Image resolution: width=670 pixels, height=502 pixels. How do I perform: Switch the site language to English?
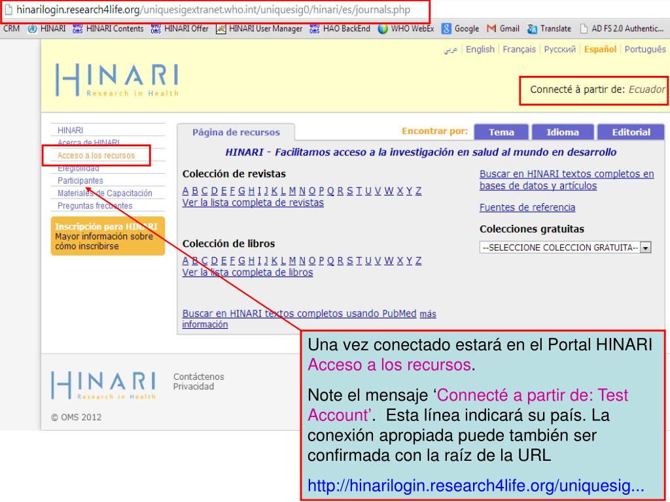tap(480, 50)
